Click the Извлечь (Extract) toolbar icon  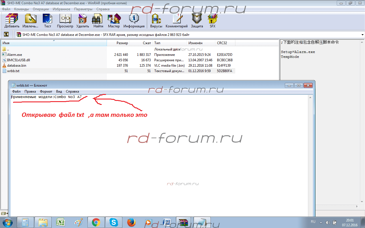[x=31, y=21]
